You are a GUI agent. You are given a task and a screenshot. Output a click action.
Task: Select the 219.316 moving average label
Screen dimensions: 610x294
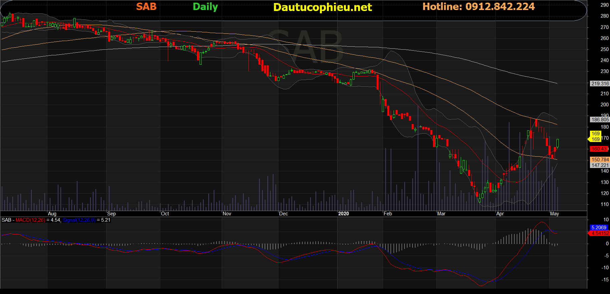pyautogui.click(x=600, y=84)
